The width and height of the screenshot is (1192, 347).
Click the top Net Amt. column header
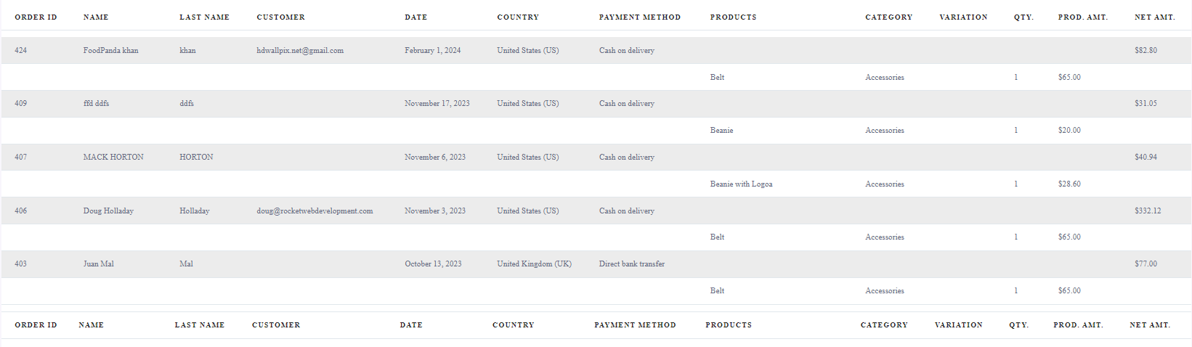pos(1155,17)
